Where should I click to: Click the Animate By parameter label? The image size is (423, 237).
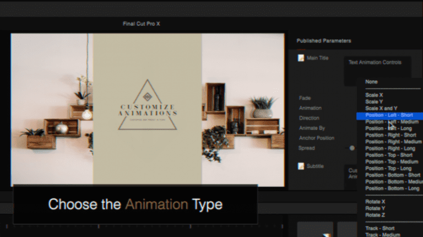click(312, 128)
